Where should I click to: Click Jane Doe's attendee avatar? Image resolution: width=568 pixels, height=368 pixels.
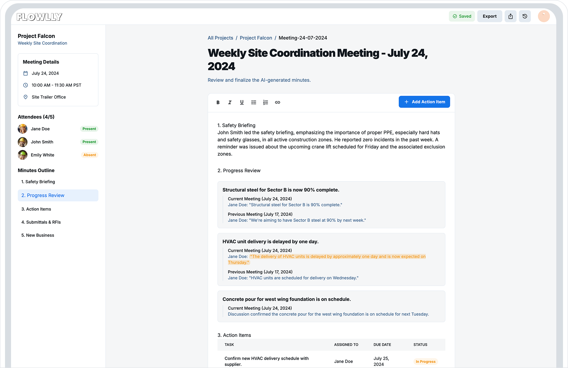(23, 129)
